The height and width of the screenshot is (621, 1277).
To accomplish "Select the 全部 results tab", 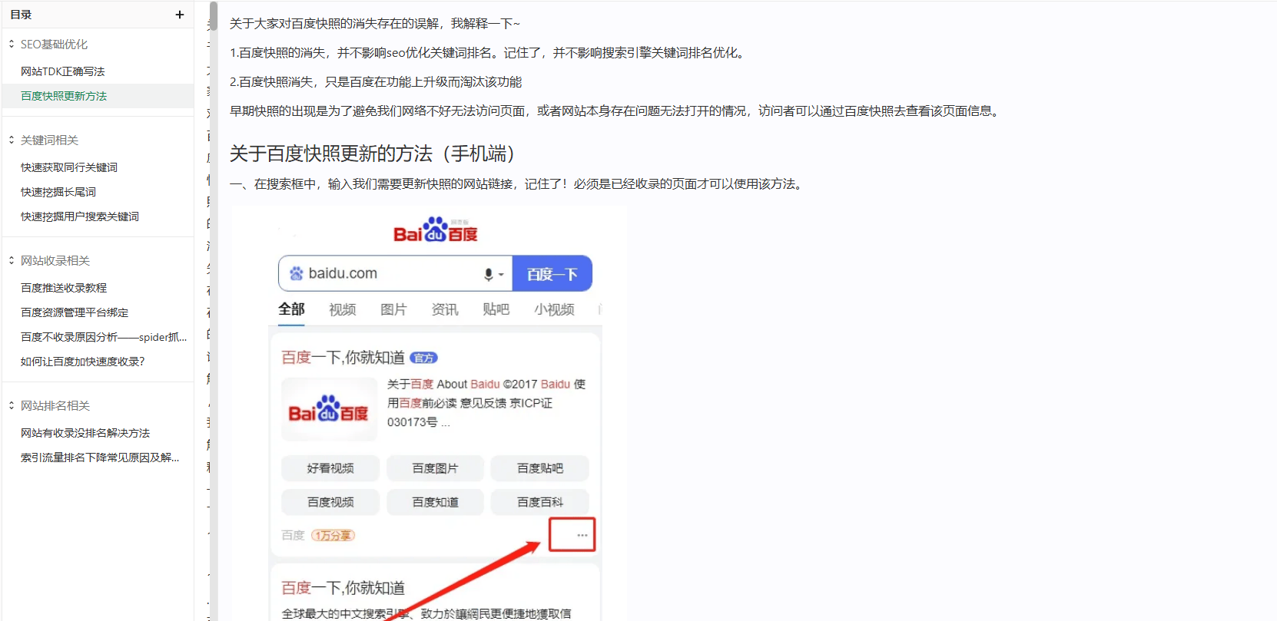I will click(291, 309).
